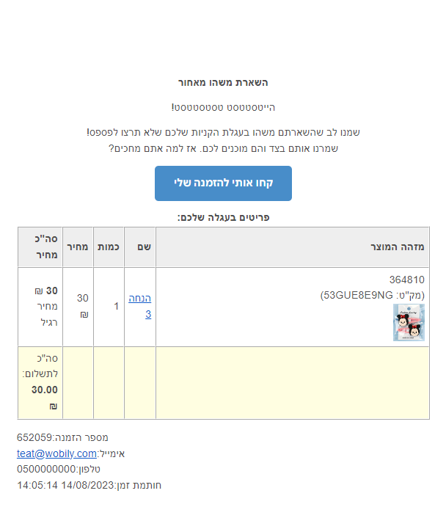Click the product ID 364810
This screenshot has width=446, height=507.
click(x=406, y=280)
